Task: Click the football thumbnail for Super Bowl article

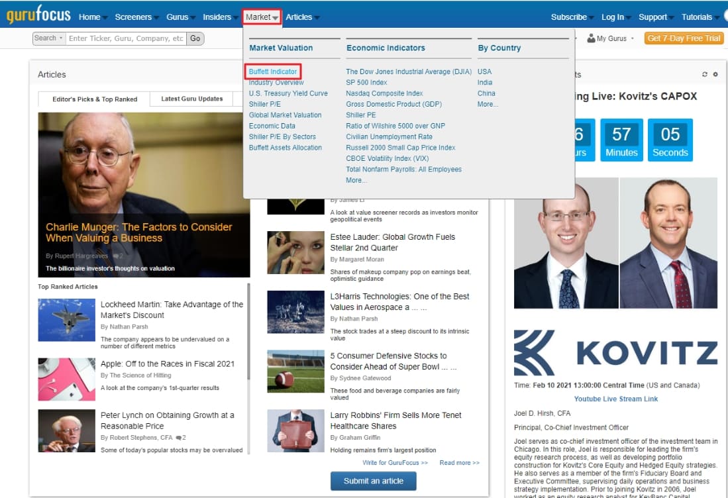Action: click(x=295, y=372)
